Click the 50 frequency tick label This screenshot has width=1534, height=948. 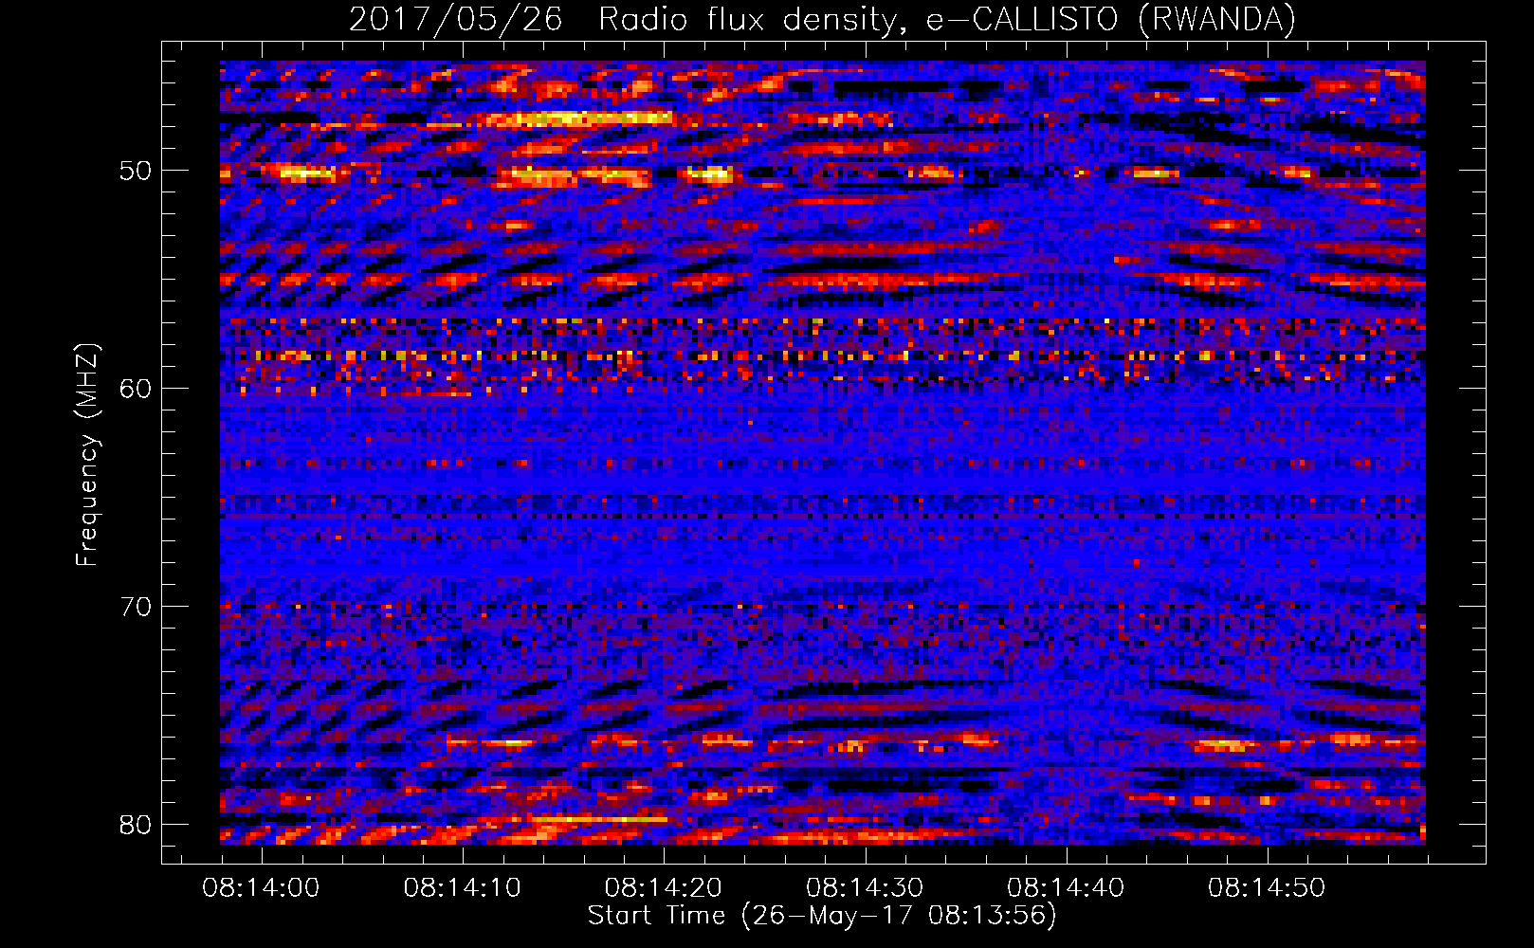click(135, 171)
